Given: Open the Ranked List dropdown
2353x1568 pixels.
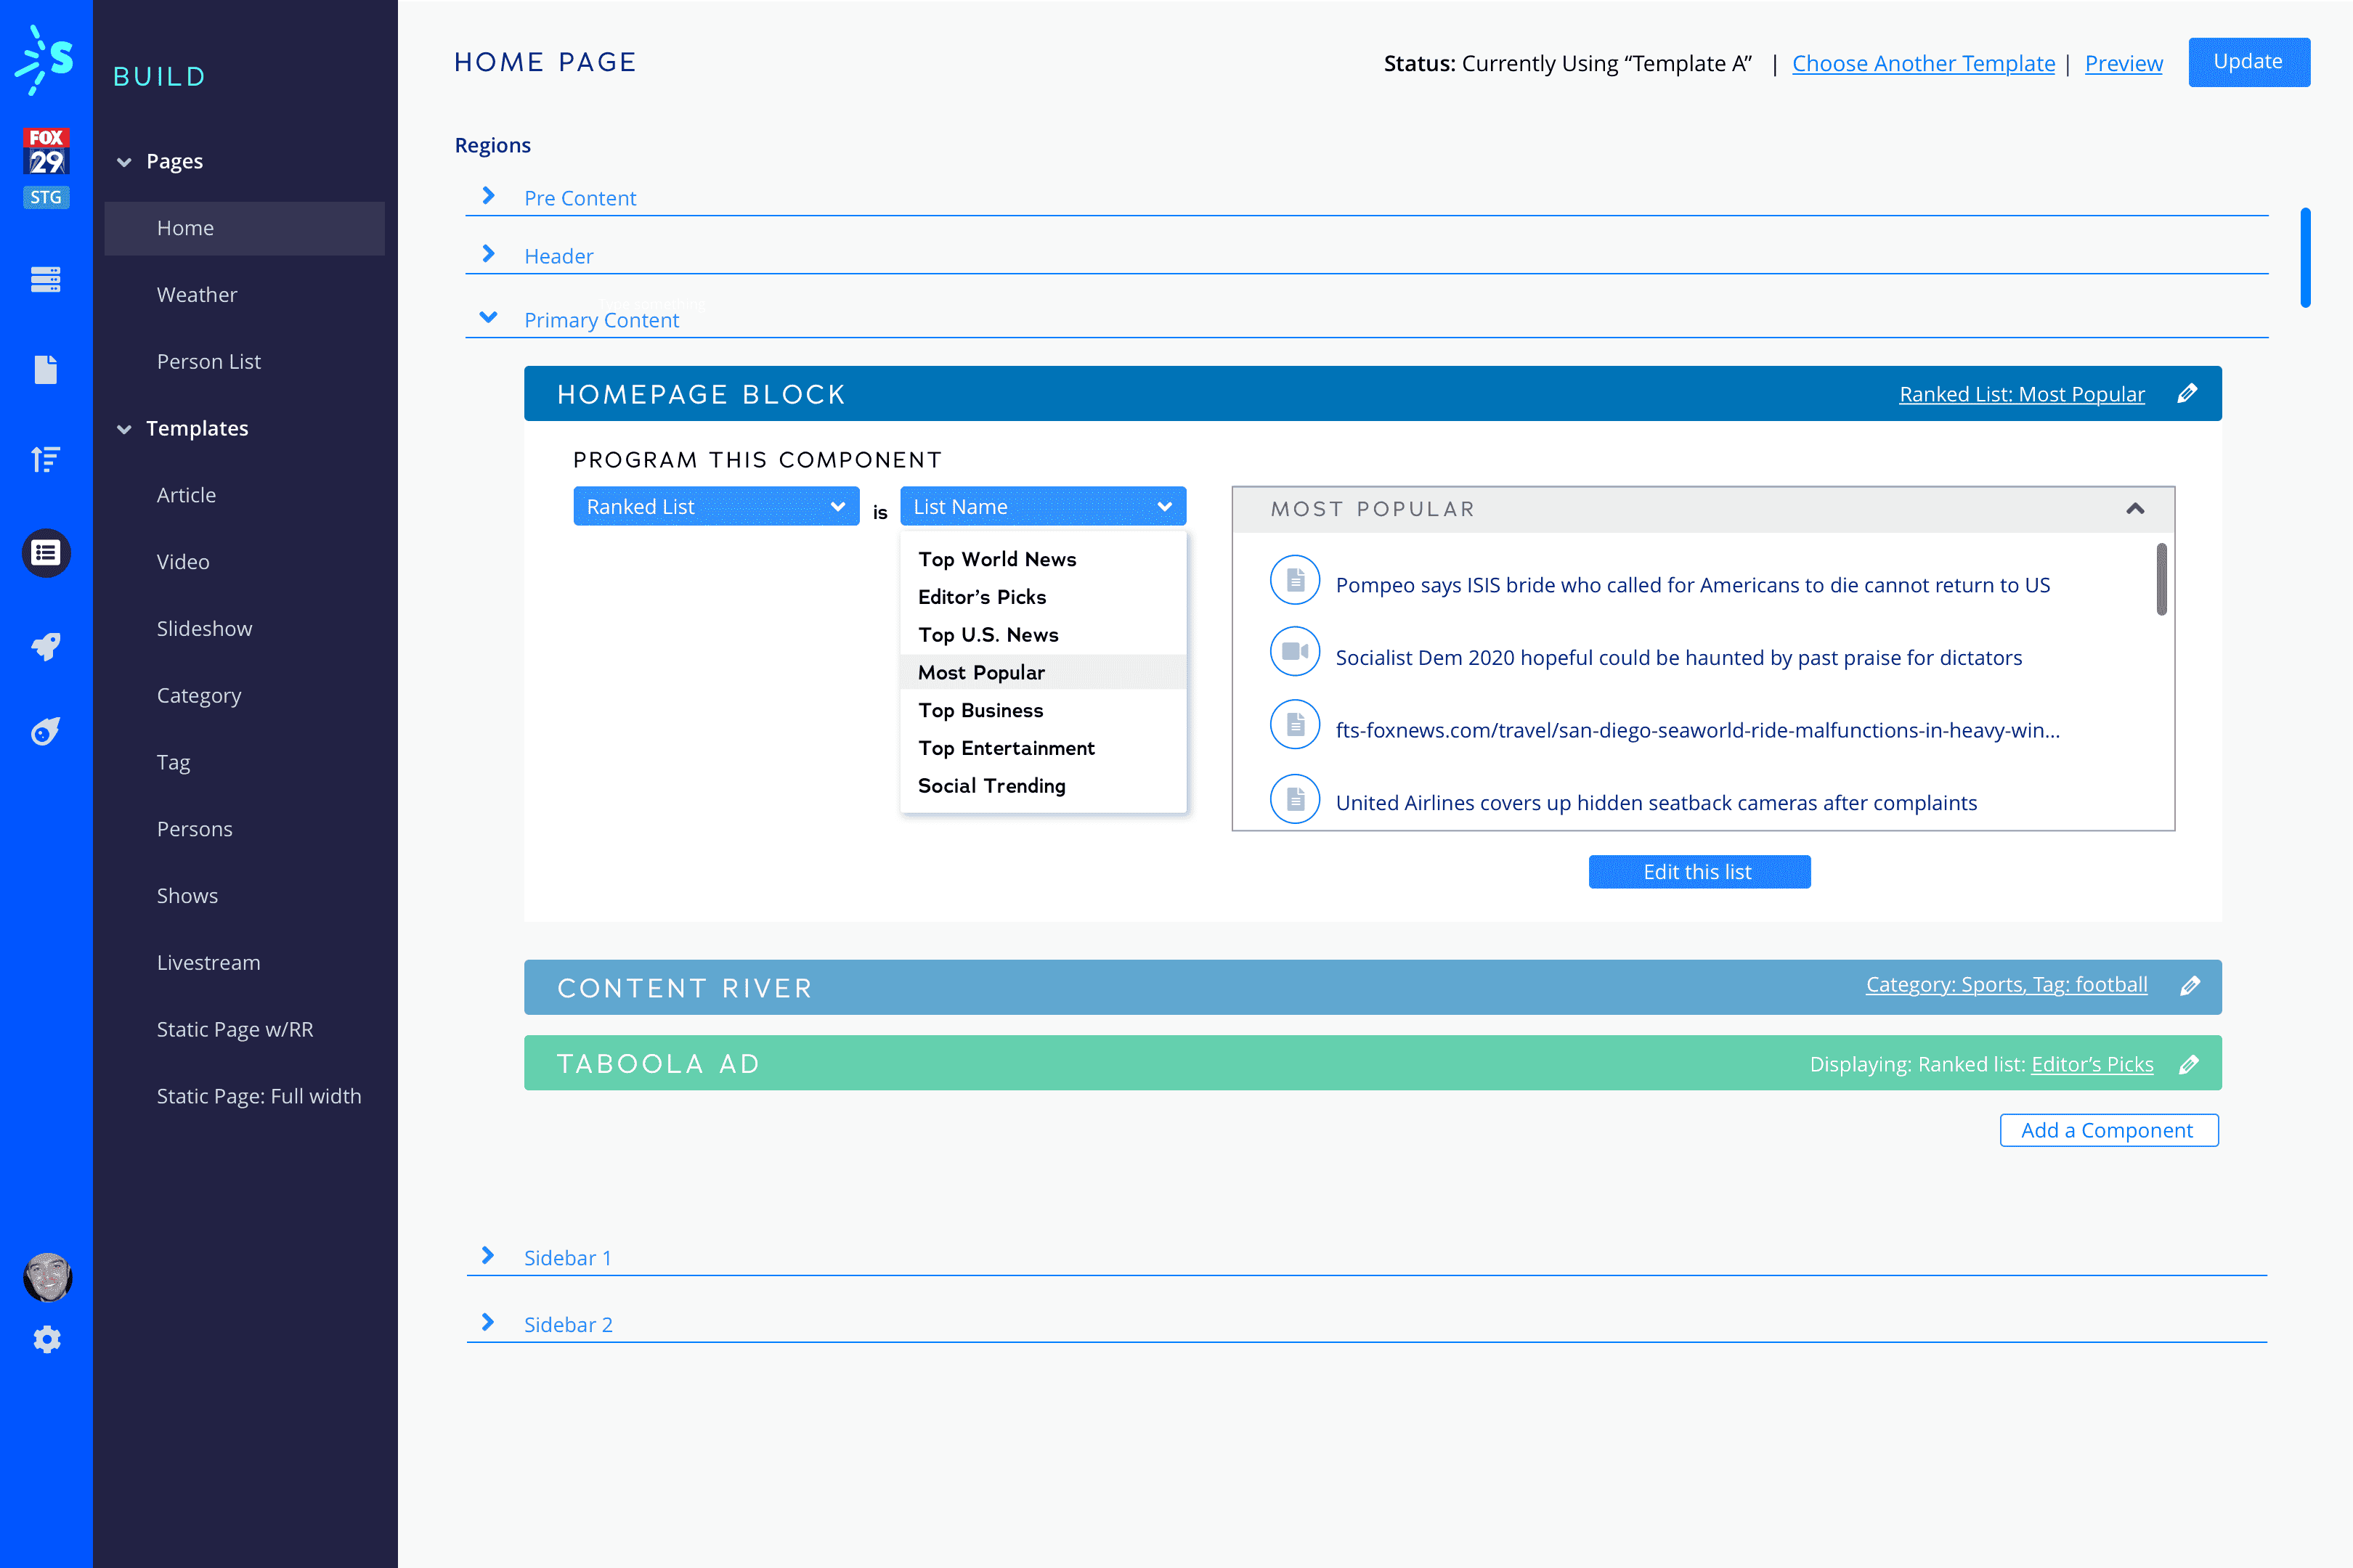Looking at the screenshot, I should [x=715, y=507].
